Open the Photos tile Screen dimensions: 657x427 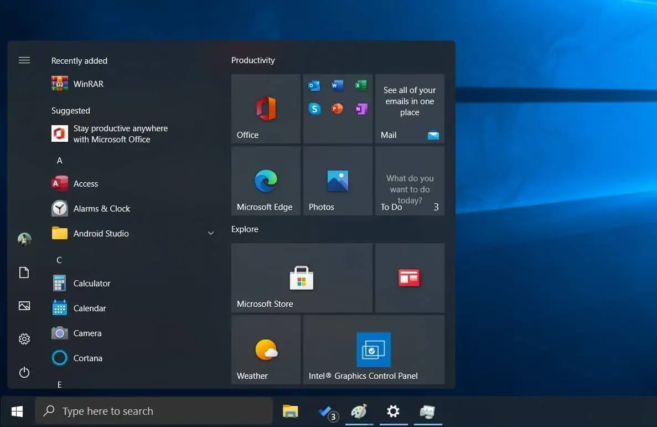click(x=338, y=181)
